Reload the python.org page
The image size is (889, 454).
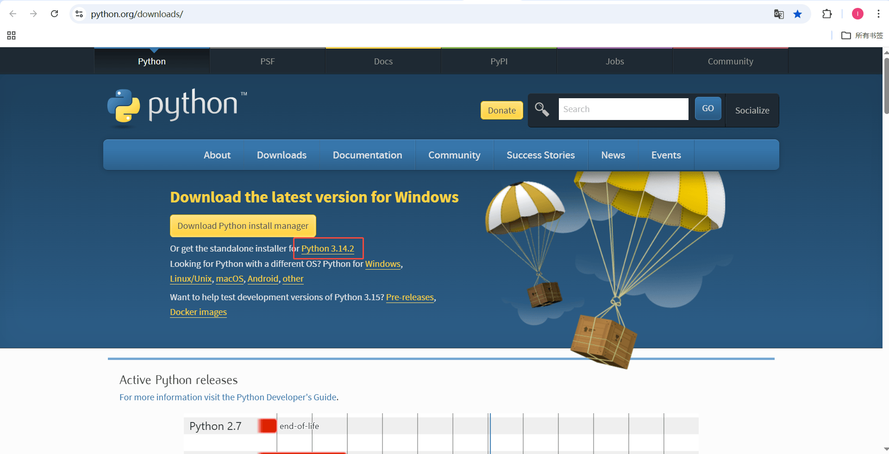[x=54, y=14]
